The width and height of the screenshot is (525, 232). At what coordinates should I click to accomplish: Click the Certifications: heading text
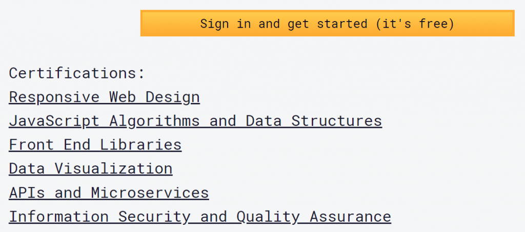(x=77, y=73)
